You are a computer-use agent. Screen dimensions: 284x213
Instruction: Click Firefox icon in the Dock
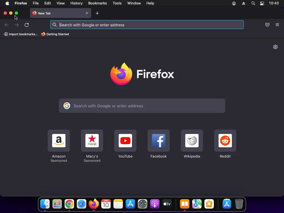(x=94, y=204)
